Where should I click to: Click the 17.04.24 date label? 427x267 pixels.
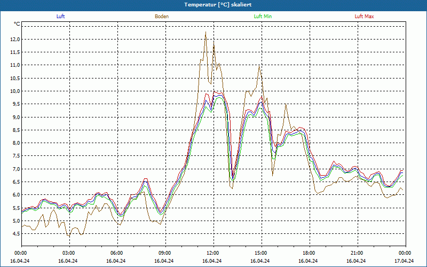404,261
